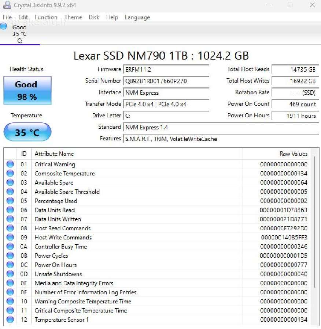Click status icon of Media and Data Integrity Errors

coord(10,283)
